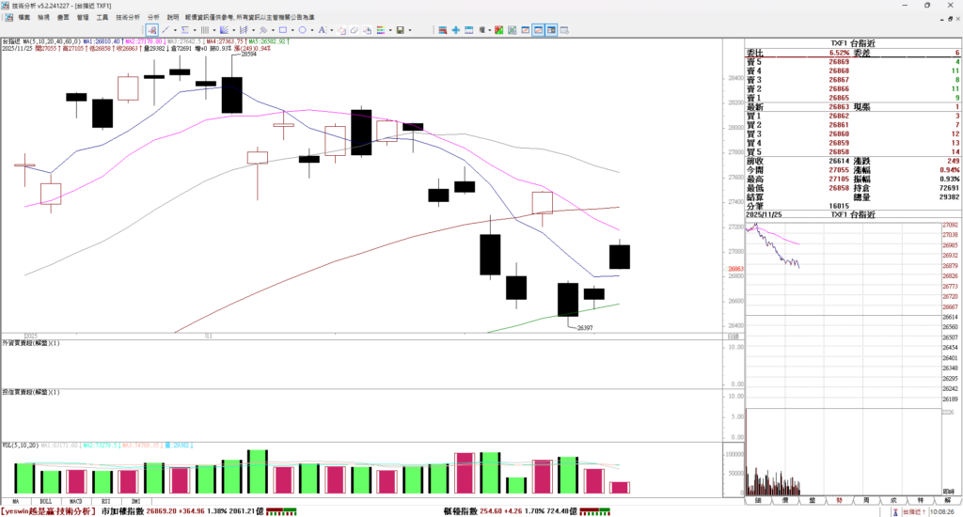This screenshot has width=963, height=517.
Task: Toggle the highlighted right panel layout button
Action: pyautogui.click(x=538, y=30)
